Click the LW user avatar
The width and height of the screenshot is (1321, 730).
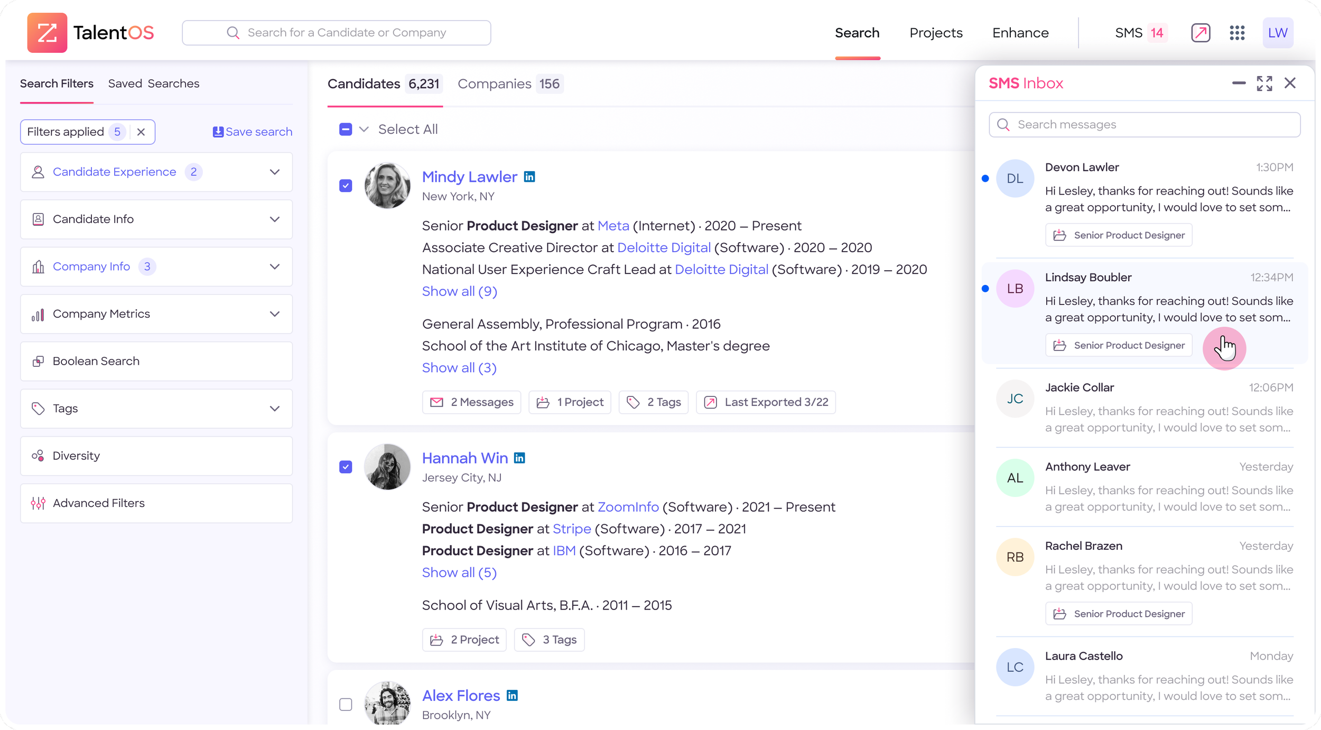point(1277,33)
